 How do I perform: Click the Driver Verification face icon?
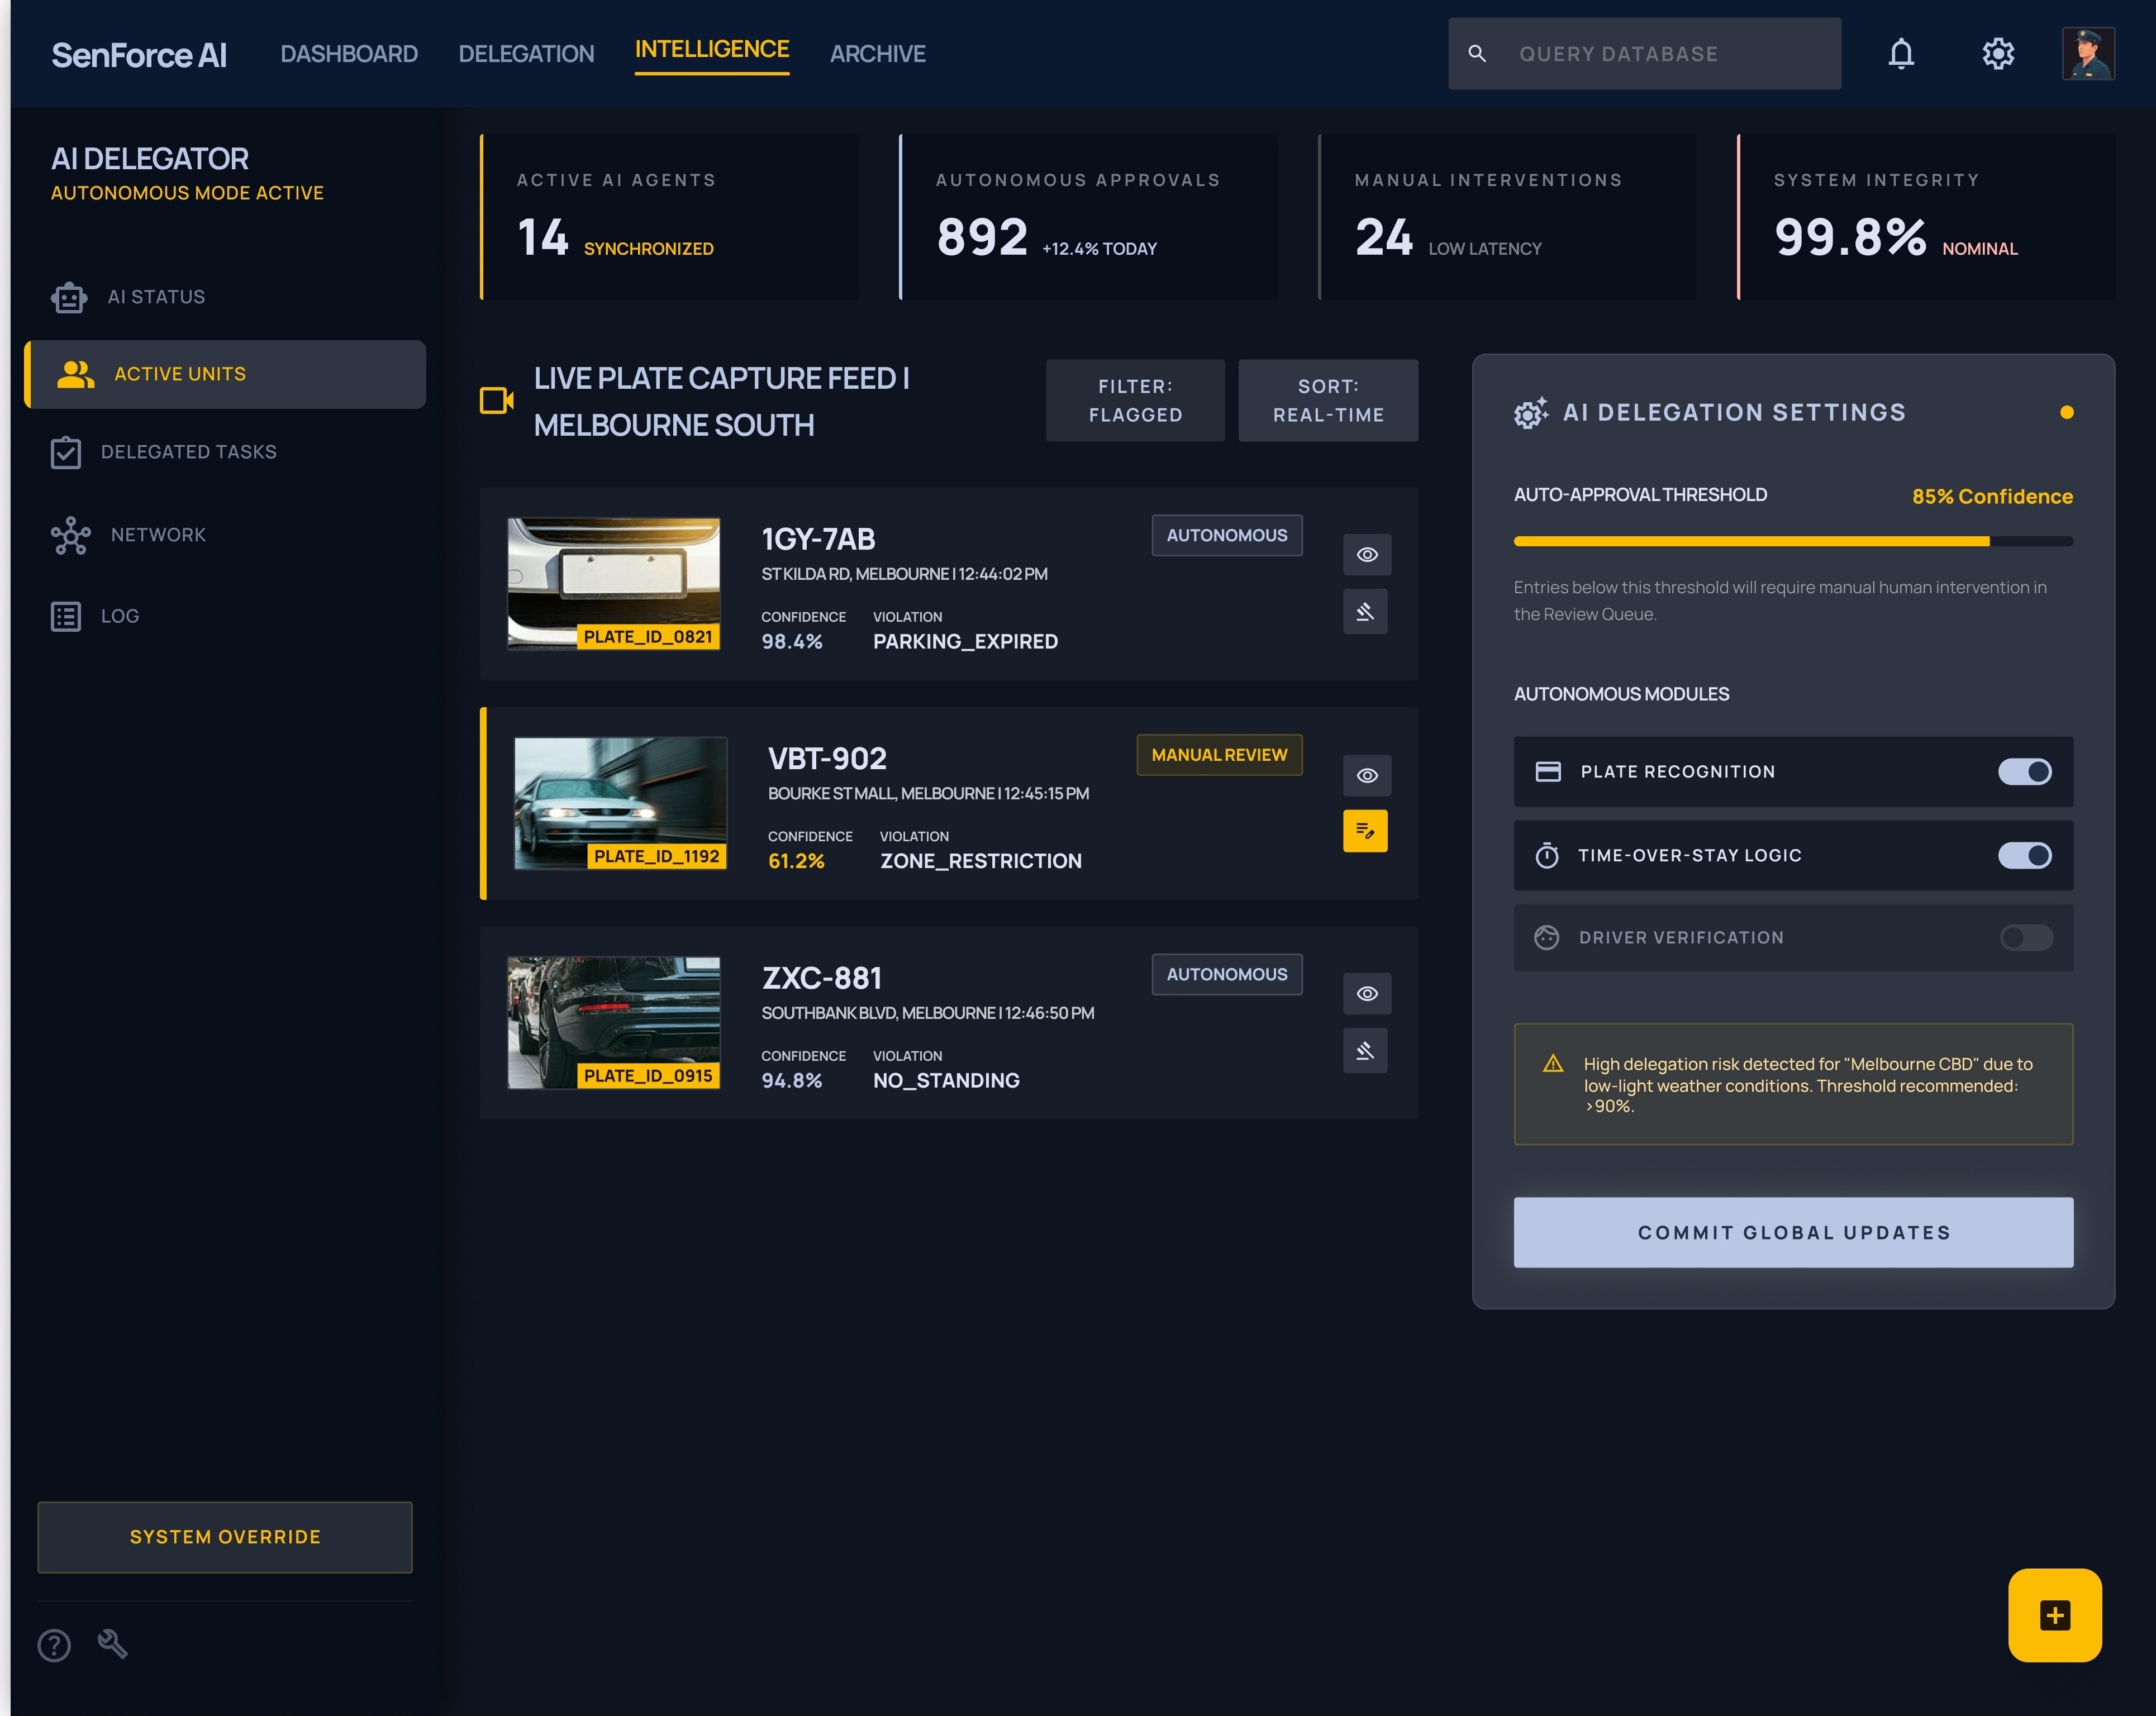coord(1547,937)
